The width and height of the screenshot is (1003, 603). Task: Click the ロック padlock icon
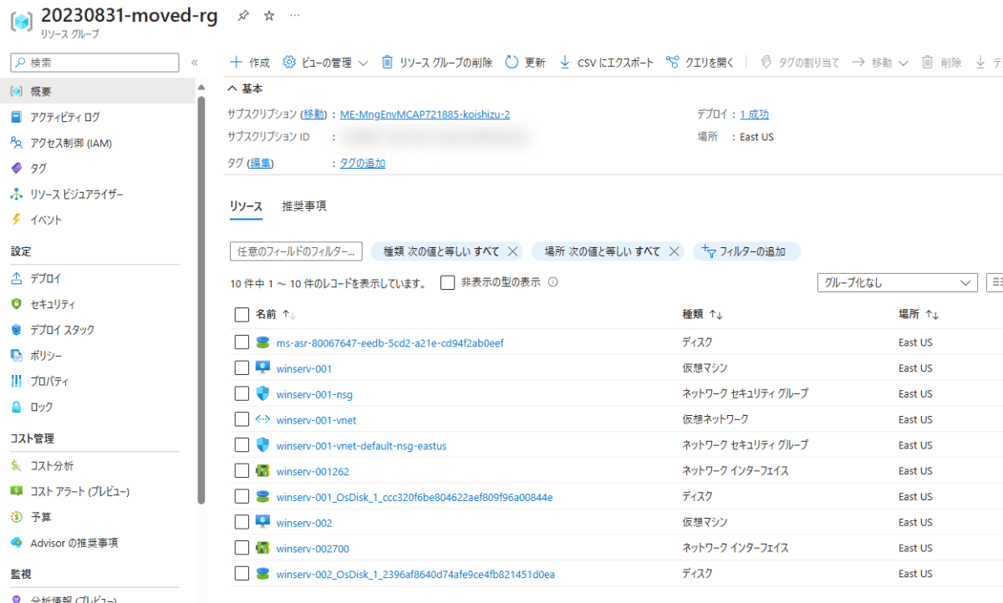(16, 408)
